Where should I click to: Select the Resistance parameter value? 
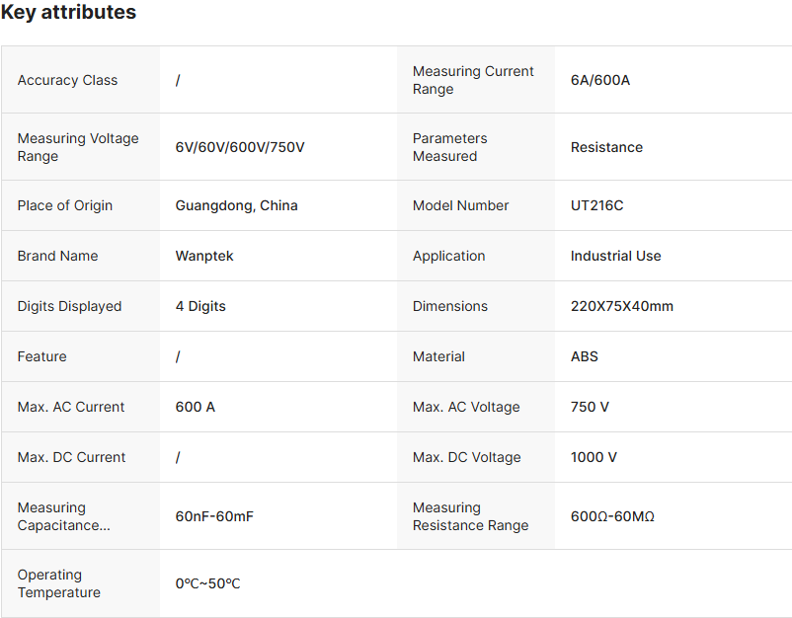point(606,147)
